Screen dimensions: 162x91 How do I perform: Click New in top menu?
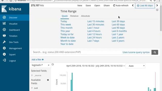tap(80, 6)
